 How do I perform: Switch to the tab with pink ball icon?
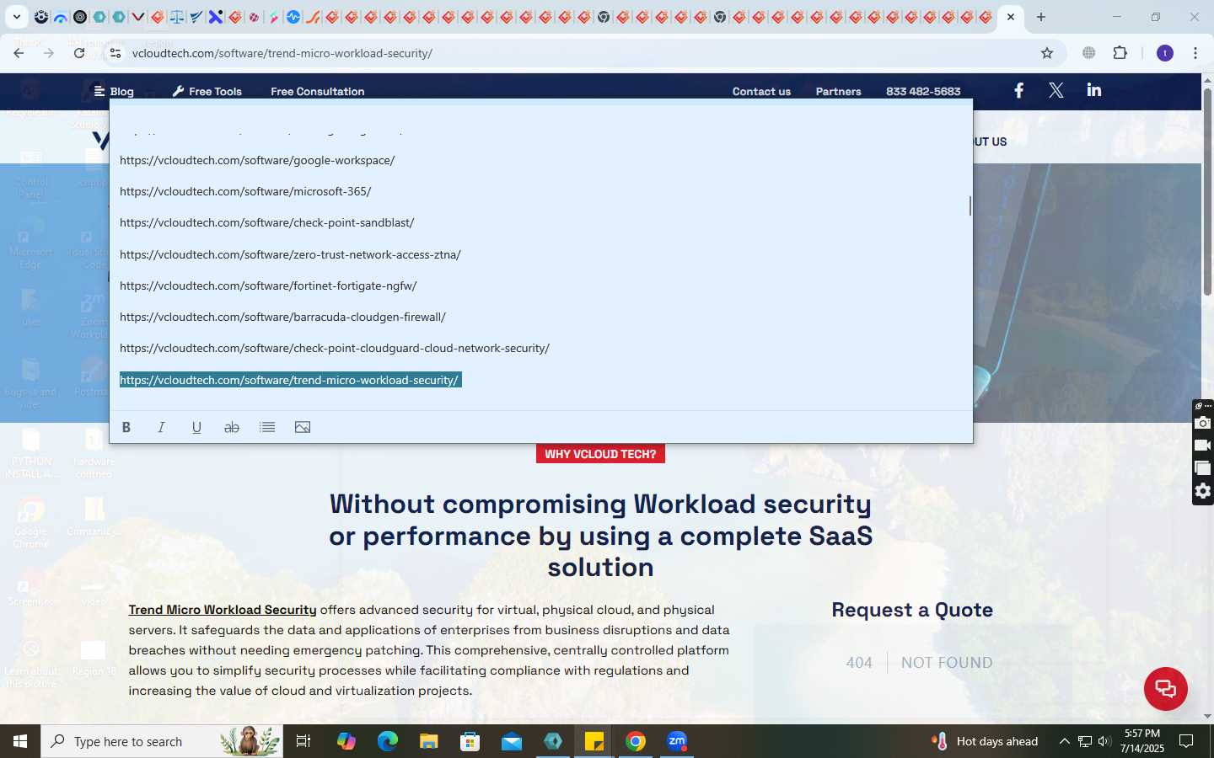254,17
